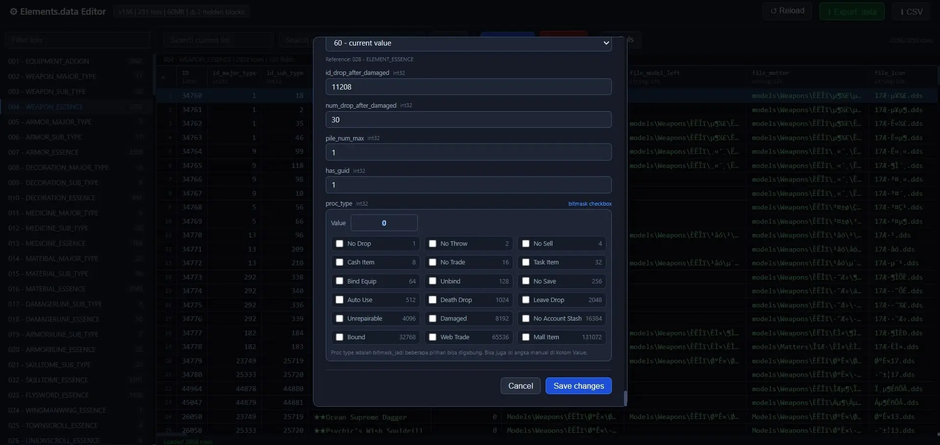Screen dimensions: 940x445
Task: Check the Web Trade checkbox
Action: coord(433,337)
